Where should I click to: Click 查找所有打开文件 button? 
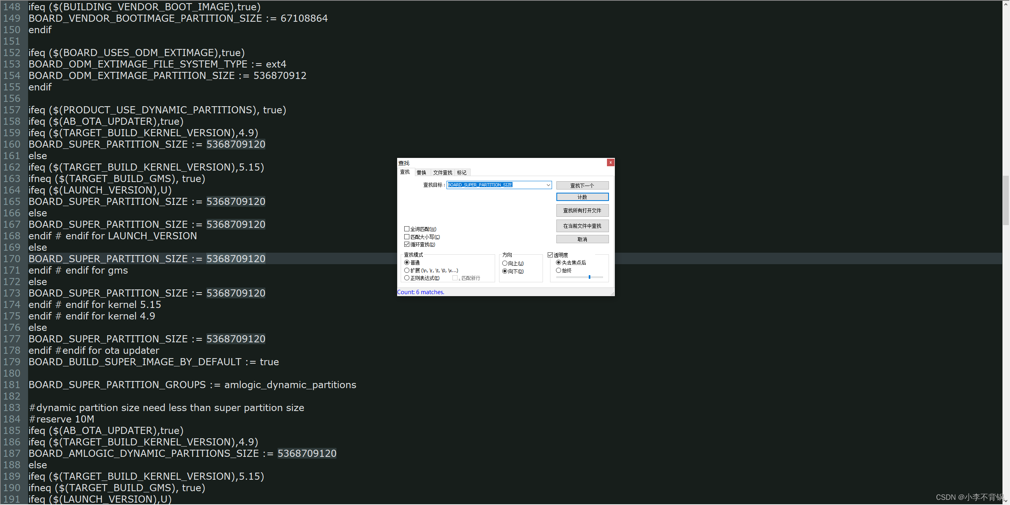point(582,210)
